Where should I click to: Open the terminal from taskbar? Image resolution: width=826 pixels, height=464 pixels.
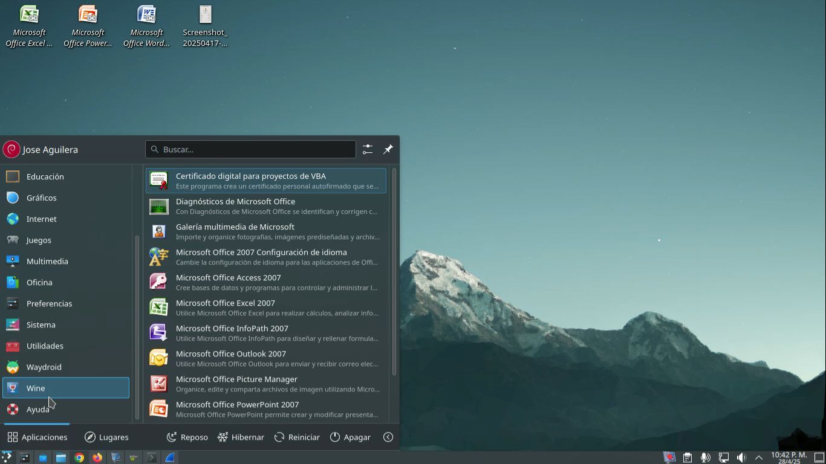152,457
